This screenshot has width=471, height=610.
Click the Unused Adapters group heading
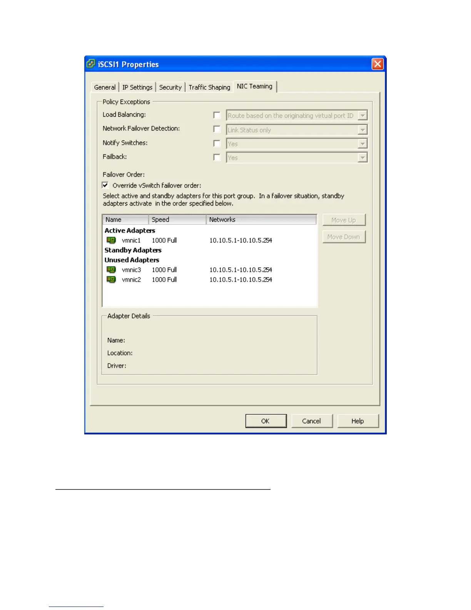pos(132,260)
